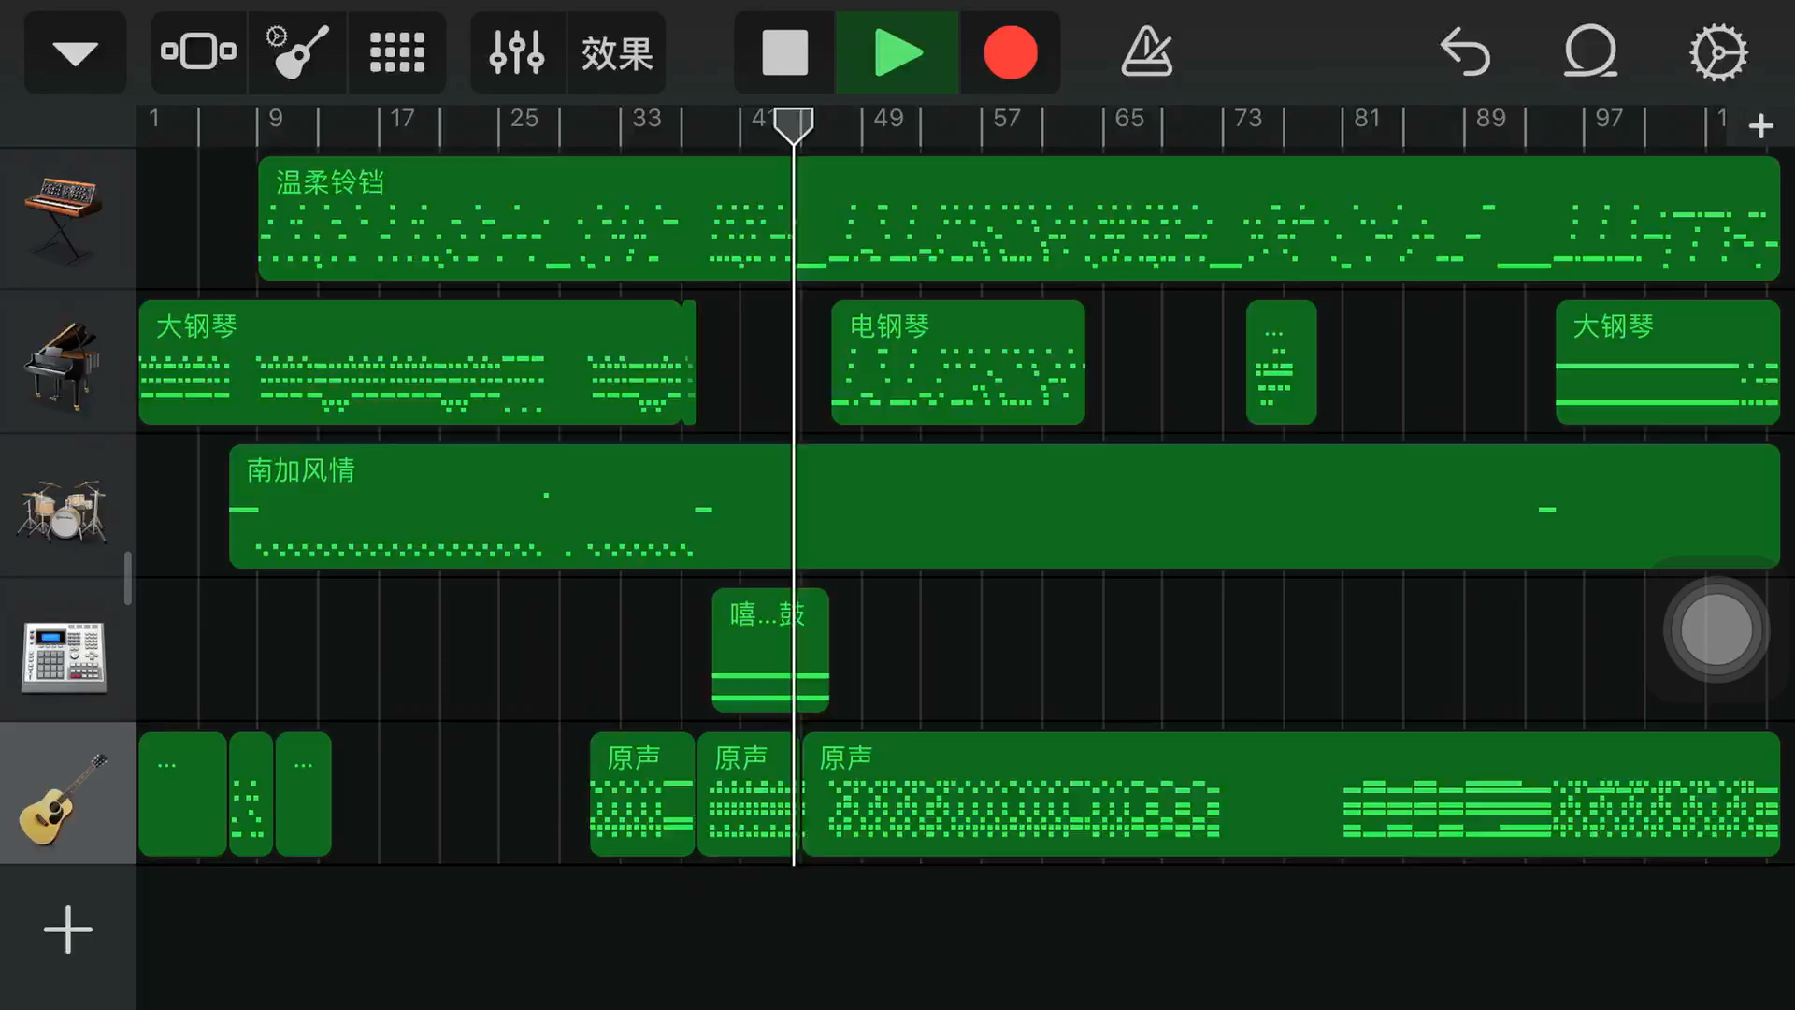The height and width of the screenshot is (1010, 1795).
Task: Click the track header expand handle
Action: pyautogui.click(x=128, y=578)
